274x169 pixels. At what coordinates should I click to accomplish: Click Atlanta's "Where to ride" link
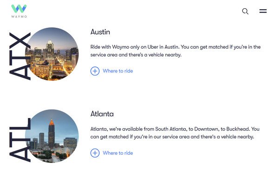click(118, 153)
